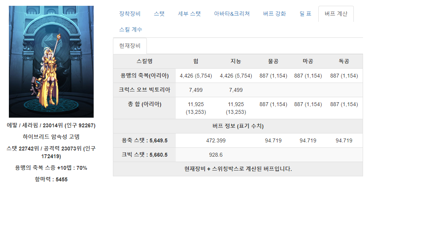Click 힘 value '7,499' in 크럭스 오브 빅토리아 row
This screenshot has height=250, width=444.
click(196, 90)
